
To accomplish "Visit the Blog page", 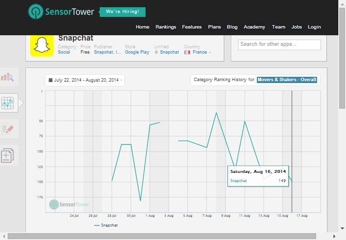I will click(232, 27).
